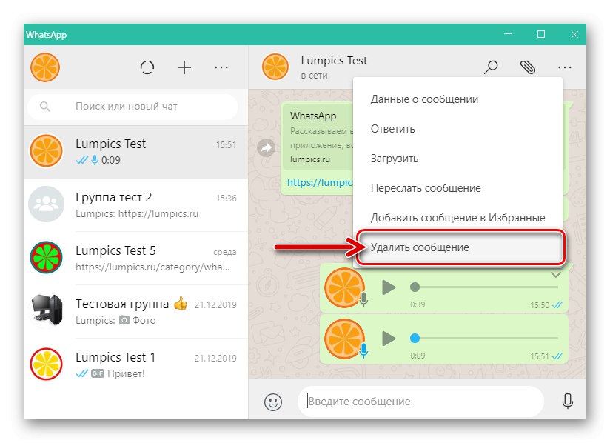The height and width of the screenshot is (443, 610).
Task: Expand the voice message context chevron
Action: [x=555, y=274]
